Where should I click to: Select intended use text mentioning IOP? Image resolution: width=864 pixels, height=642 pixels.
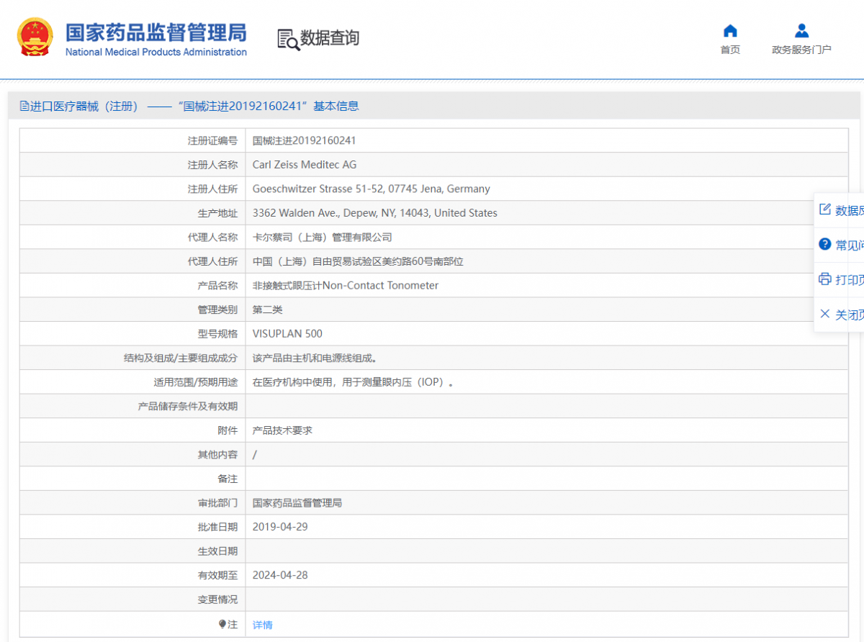(354, 382)
